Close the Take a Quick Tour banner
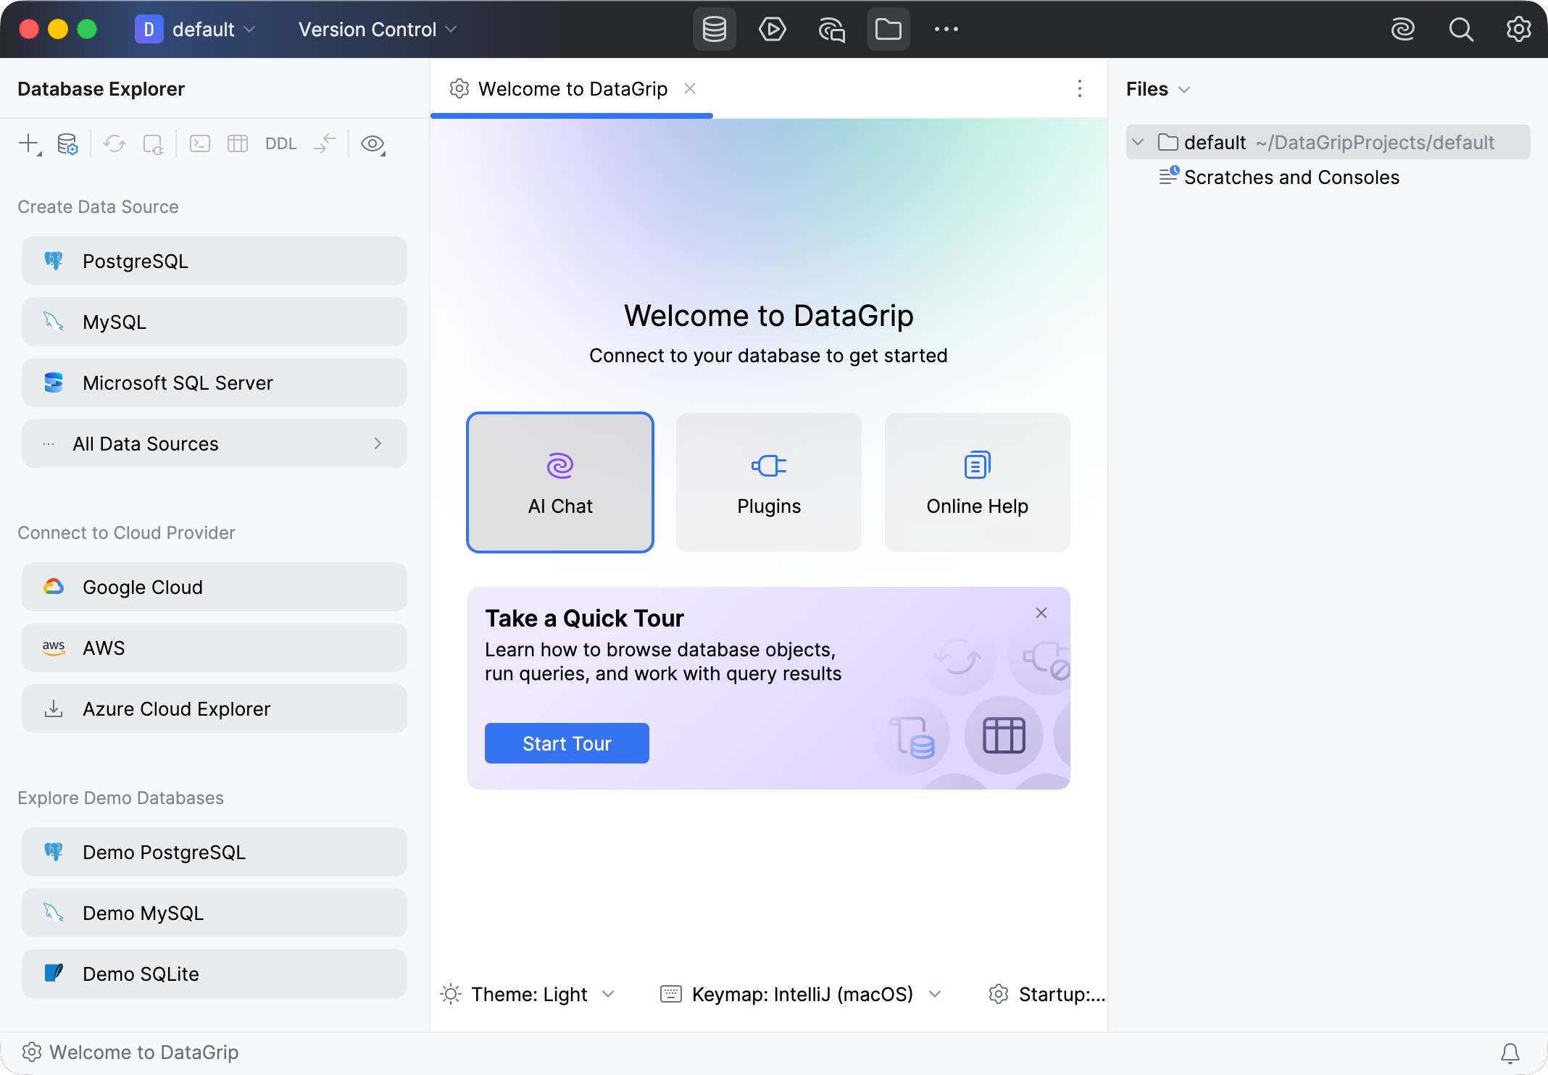 click(x=1041, y=613)
